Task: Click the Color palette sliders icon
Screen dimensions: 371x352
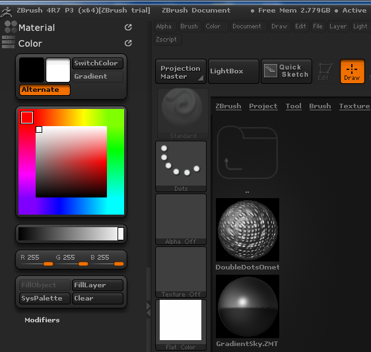Action: click(x=9, y=42)
